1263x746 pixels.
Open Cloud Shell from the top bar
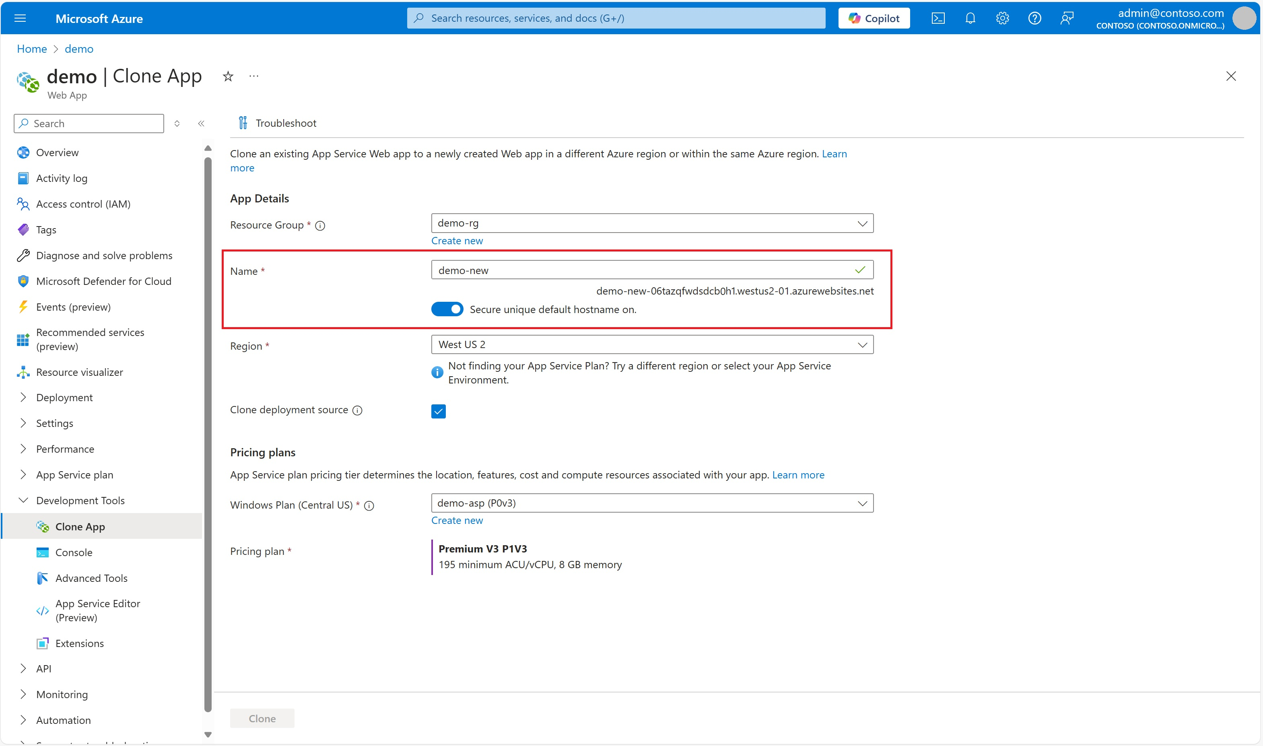(938, 18)
